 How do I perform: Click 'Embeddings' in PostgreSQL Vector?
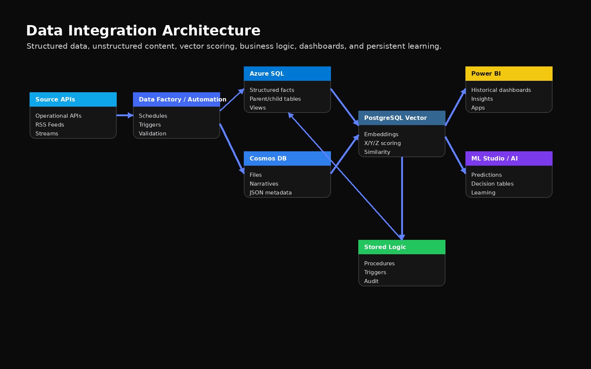tap(381, 134)
